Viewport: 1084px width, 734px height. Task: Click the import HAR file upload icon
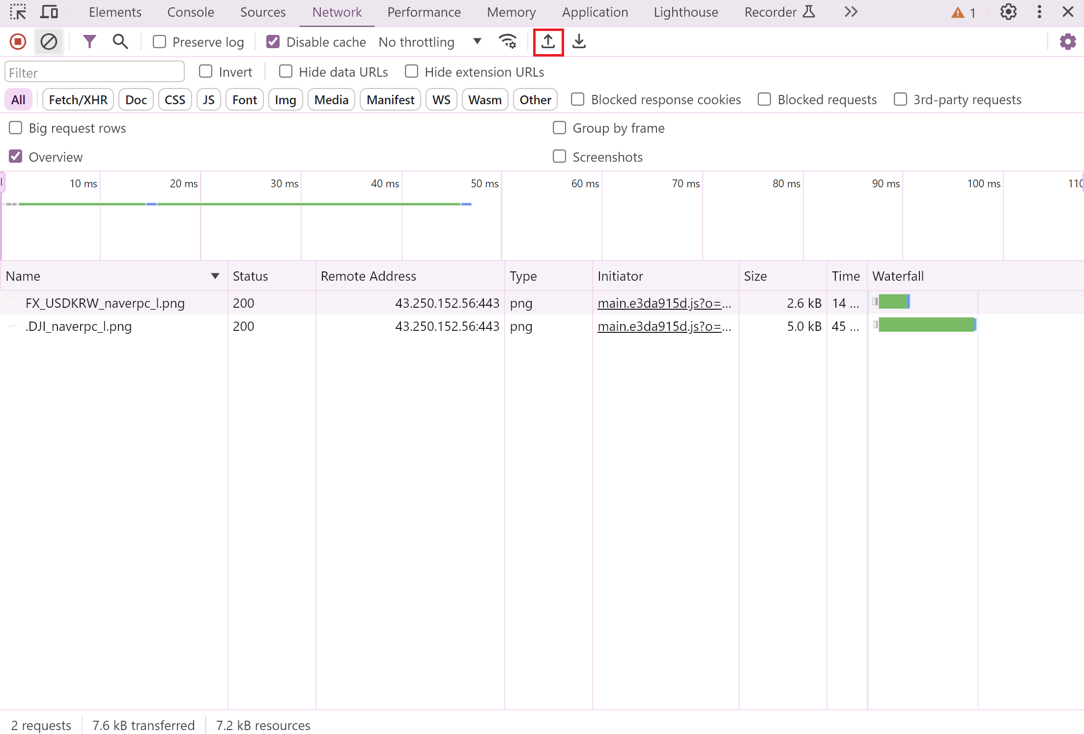click(548, 42)
